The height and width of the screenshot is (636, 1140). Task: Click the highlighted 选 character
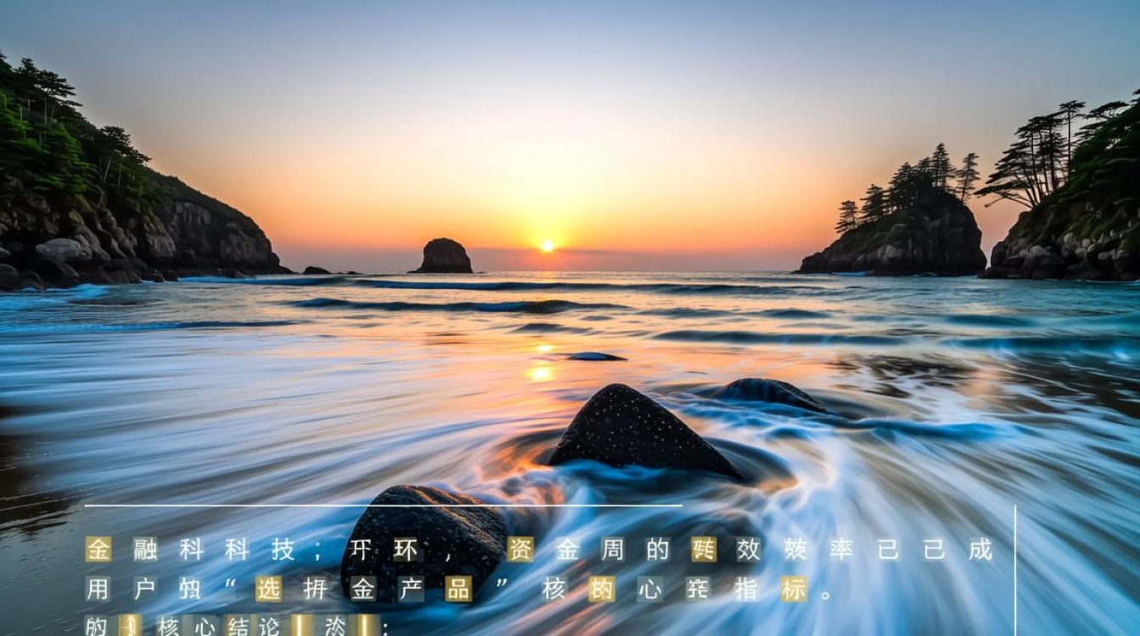tap(268, 589)
